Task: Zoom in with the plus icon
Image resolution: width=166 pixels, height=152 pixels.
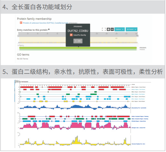Action: tap(108, 29)
